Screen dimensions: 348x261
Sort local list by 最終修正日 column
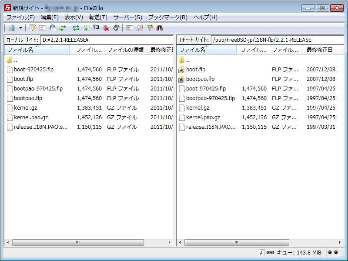[x=161, y=50]
